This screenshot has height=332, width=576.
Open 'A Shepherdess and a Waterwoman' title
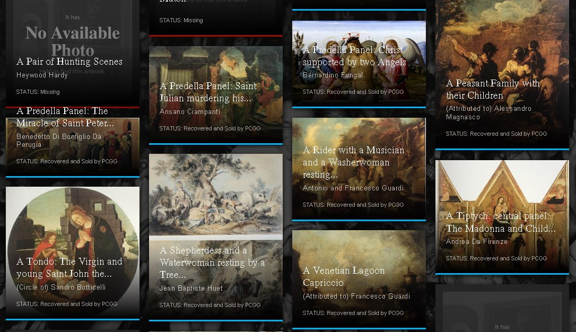[212, 263]
